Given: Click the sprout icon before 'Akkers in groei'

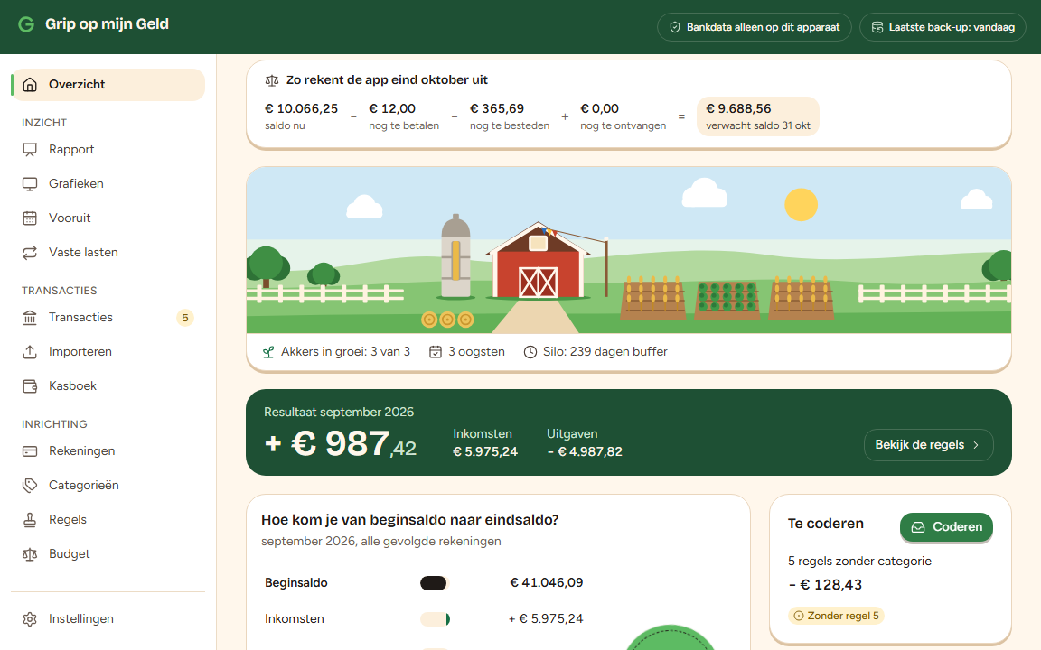Looking at the screenshot, I should coord(268,352).
